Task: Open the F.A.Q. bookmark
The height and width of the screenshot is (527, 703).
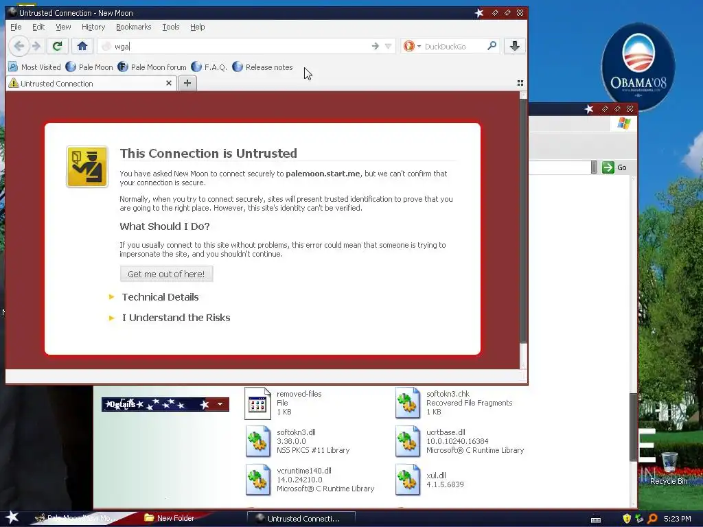Action: click(209, 67)
